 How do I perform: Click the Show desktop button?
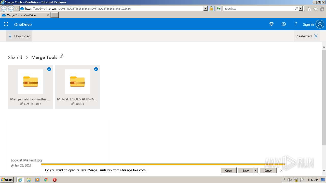click(323, 180)
